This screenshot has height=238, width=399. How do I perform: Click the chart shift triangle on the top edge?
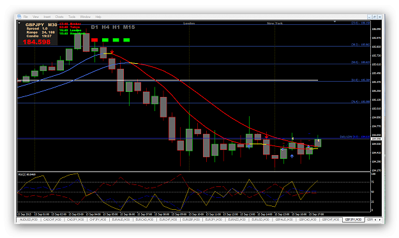pyautogui.click(x=335, y=22)
